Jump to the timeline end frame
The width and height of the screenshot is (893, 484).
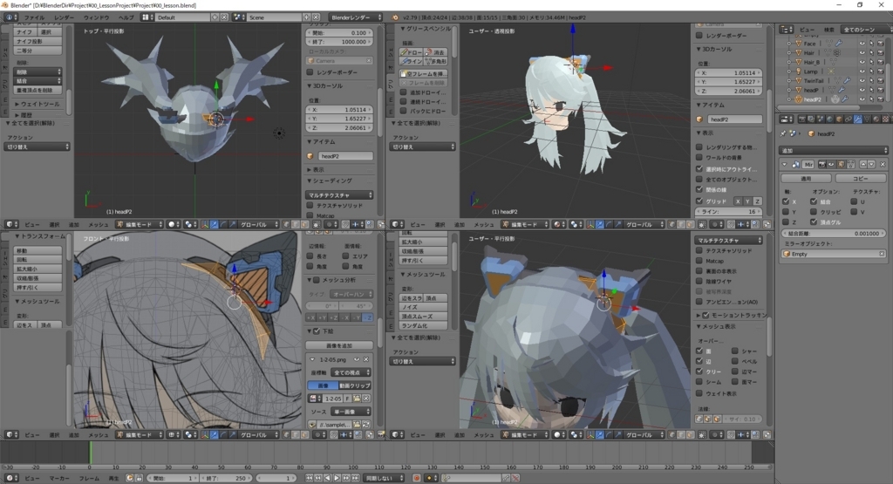coord(356,478)
